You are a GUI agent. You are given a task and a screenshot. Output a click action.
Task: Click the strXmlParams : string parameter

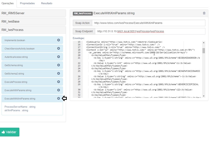[x=16, y=110]
